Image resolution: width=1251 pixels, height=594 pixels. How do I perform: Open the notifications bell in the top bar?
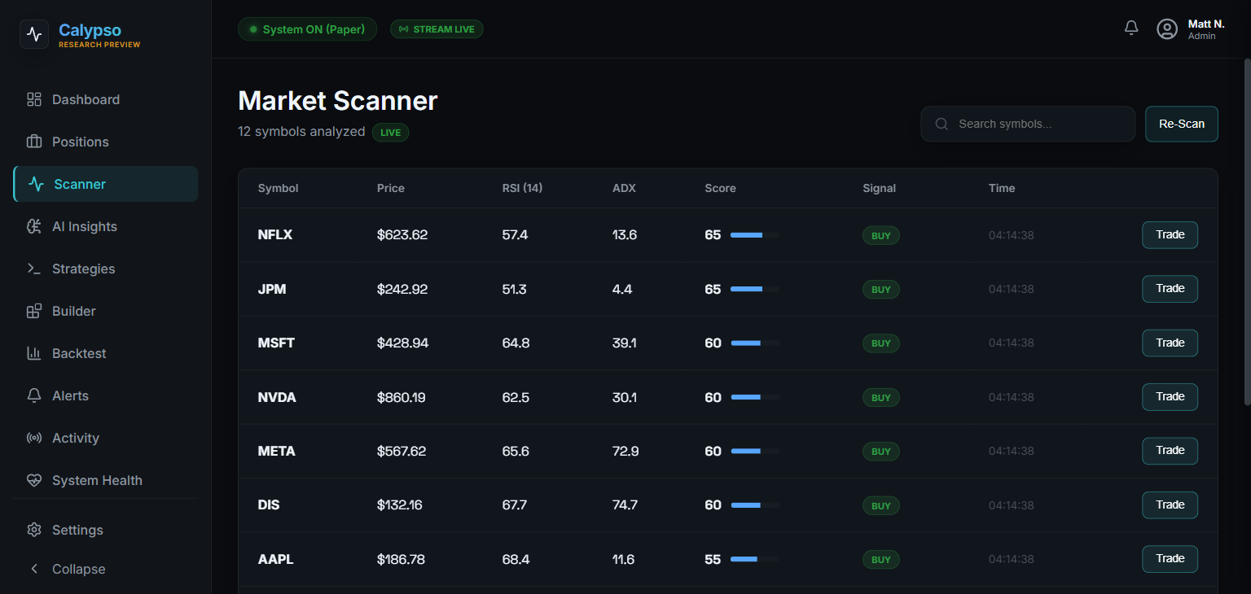pos(1130,27)
